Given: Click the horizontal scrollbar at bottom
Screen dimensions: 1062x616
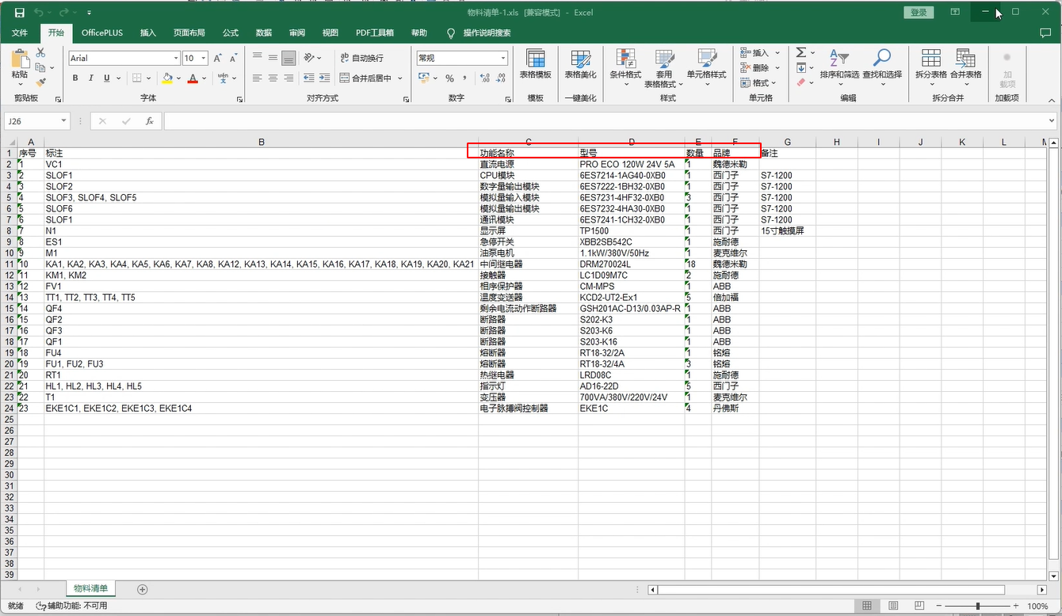Looking at the screenshot, I should 831,590.
